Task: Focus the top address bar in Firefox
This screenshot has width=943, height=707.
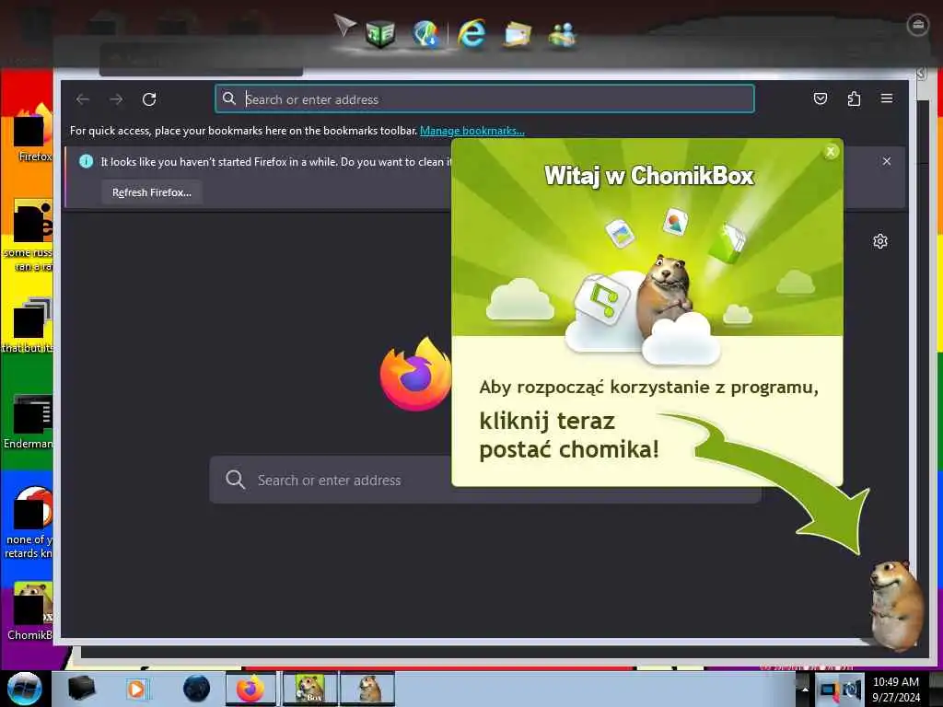Action: click(x=484, y=99)
